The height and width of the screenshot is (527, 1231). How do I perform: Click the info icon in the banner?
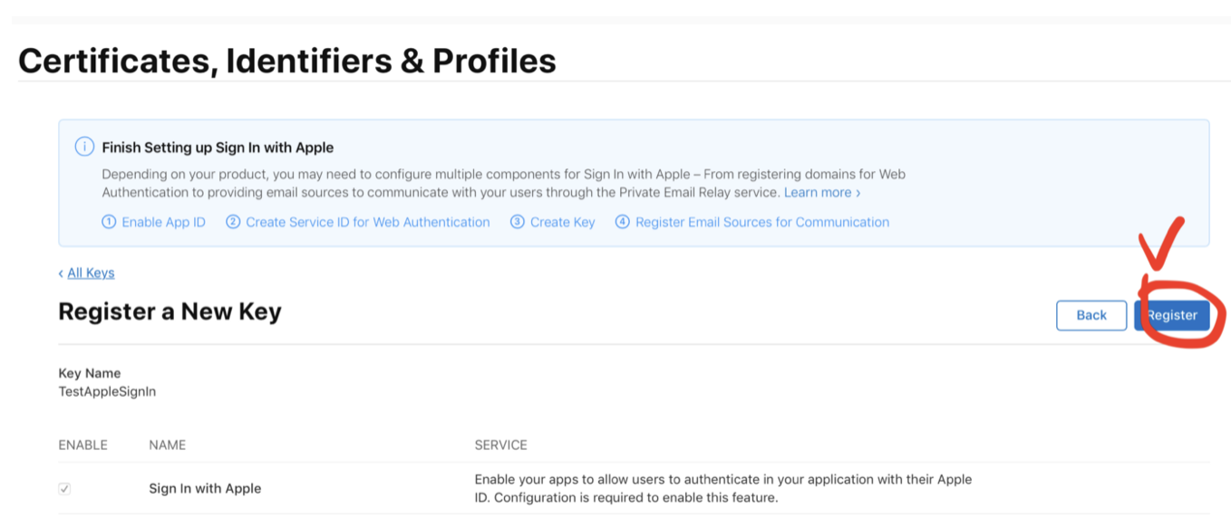coord(84,147)
